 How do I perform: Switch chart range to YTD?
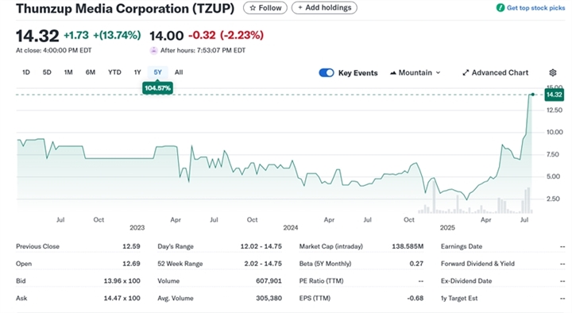114,72
